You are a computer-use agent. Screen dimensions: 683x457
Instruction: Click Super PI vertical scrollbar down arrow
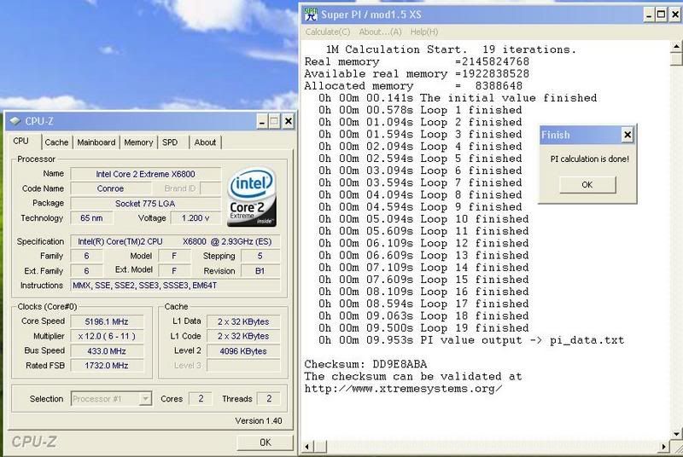[676, 433]
